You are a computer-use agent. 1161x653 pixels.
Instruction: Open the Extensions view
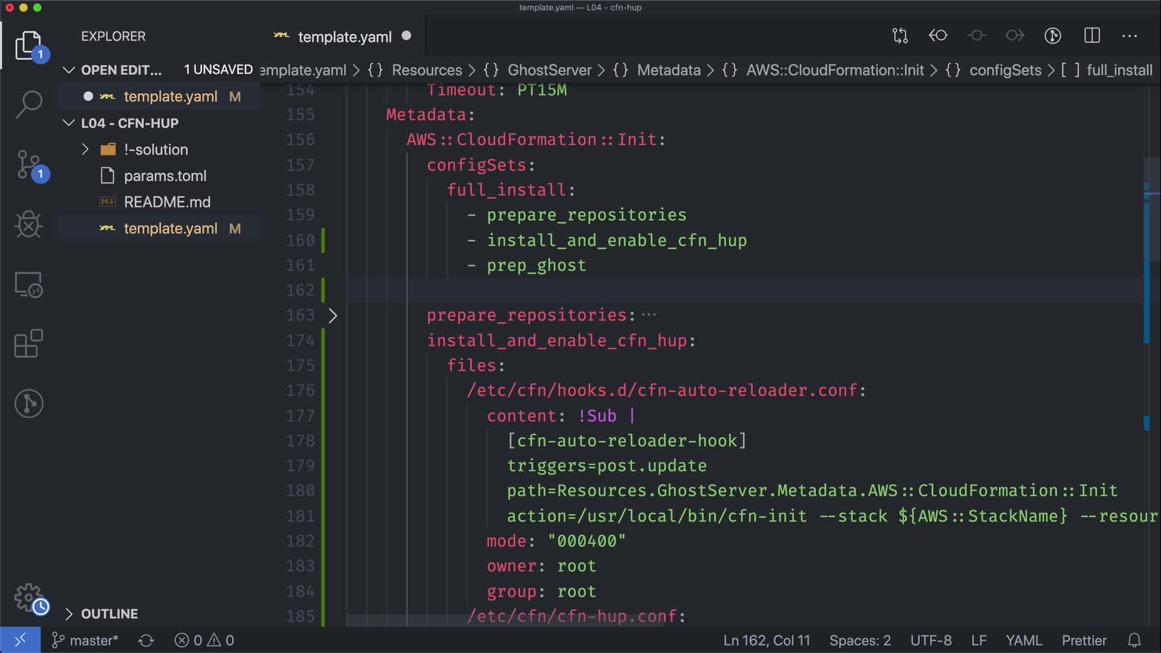[28, 343]
